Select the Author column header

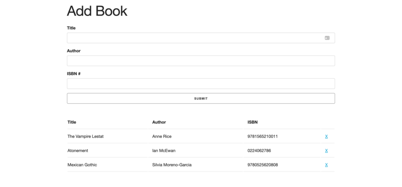point(159,122)
